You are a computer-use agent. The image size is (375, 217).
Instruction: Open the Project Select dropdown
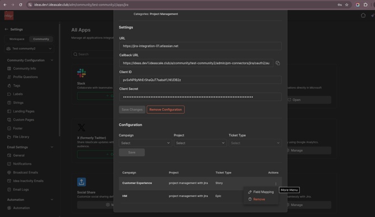[200, 143]
